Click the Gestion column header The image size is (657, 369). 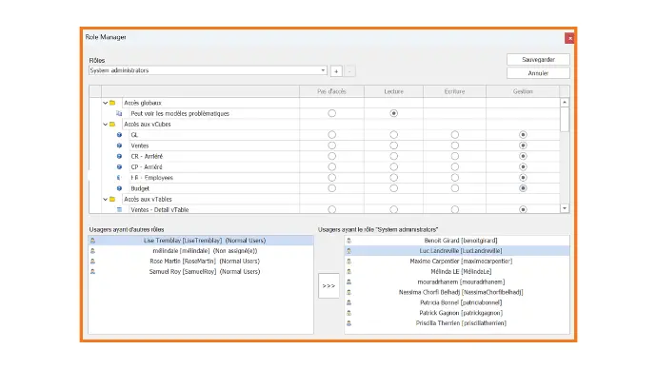(523, 91)
